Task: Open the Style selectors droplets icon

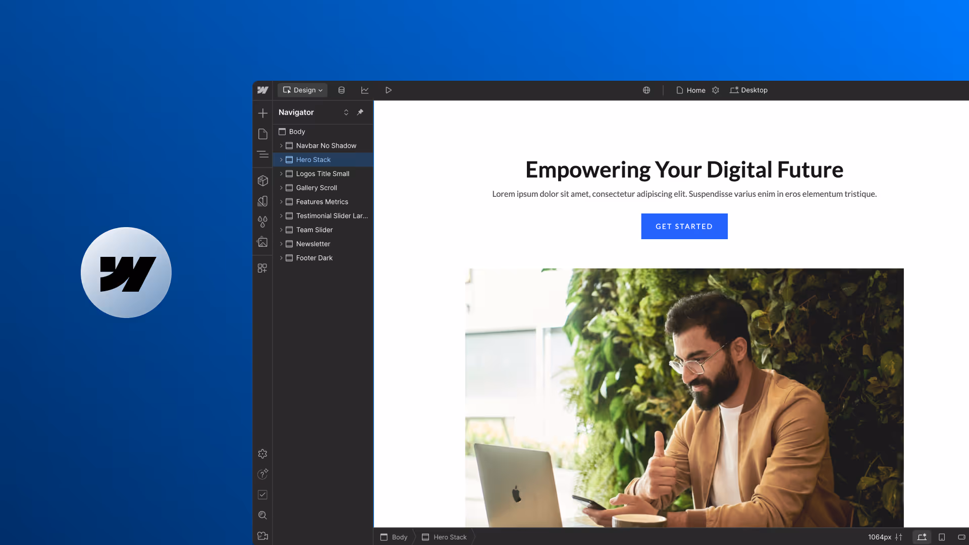Action: click(262, 222)
